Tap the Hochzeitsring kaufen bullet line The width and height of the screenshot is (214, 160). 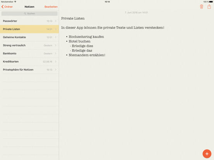pyautogui.click(x=86, y=37)
